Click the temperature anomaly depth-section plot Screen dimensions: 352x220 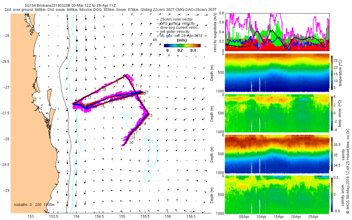tap(277, 113)
